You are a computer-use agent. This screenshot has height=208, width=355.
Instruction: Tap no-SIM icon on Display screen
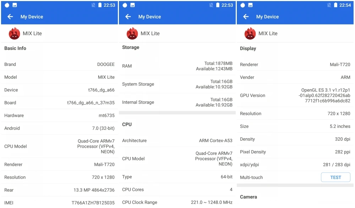pos(329,5)
